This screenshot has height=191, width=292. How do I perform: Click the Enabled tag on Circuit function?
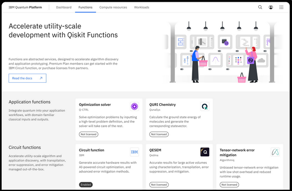click(86, 185)
